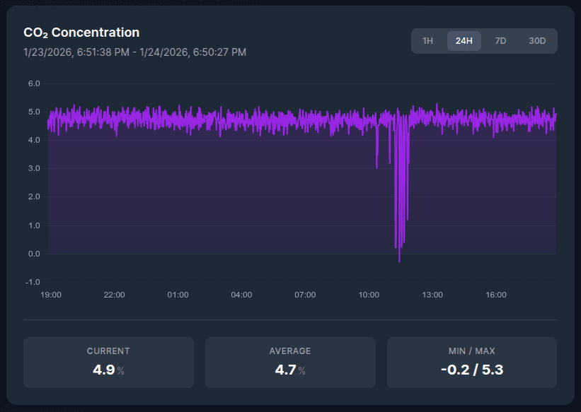Switch to the 1H time range

point(427,41)
